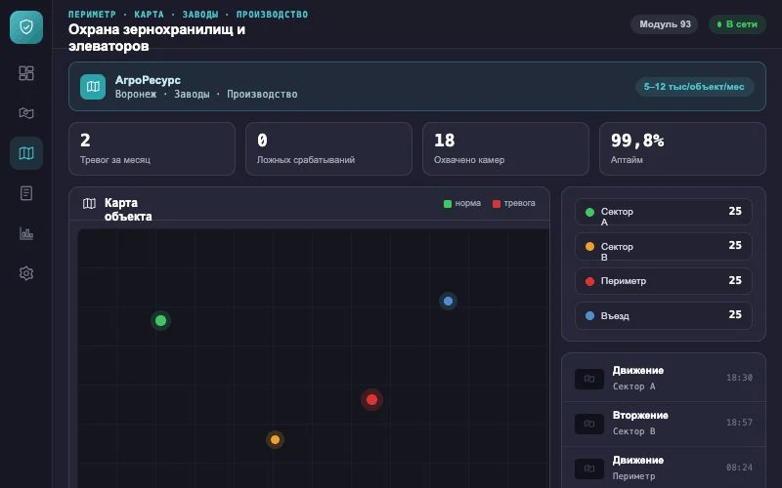Open the Ложных срабатываний card
Image resolution: width=782 pixels, height=488 pixels.
[x=328, y=148]
